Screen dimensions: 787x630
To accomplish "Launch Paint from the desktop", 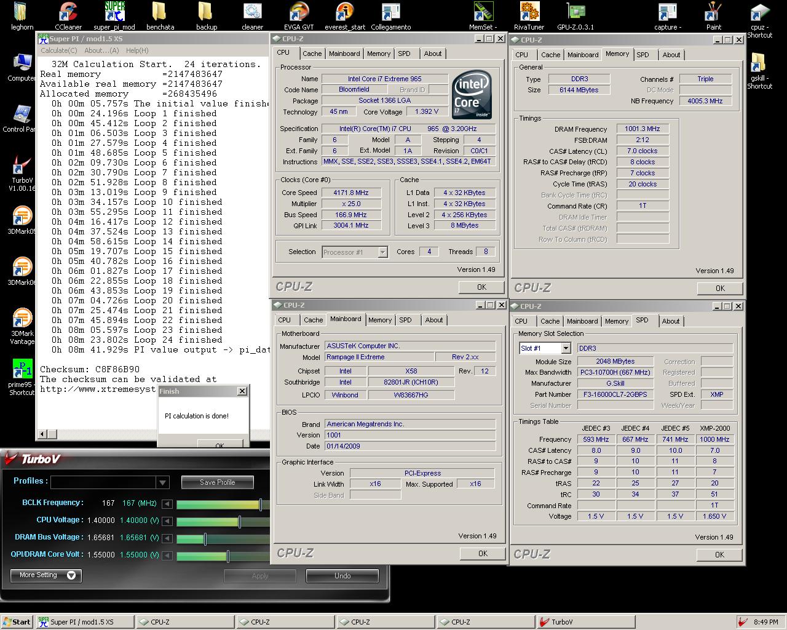I will (713, 15).
